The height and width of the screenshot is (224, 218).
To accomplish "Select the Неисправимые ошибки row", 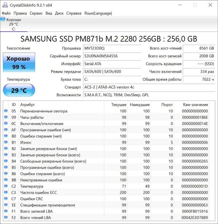I will (106, 180).
